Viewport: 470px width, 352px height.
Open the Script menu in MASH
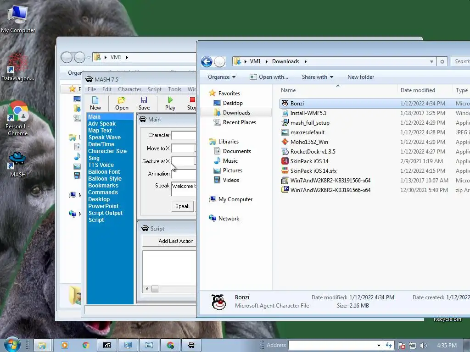click(154, 89)
